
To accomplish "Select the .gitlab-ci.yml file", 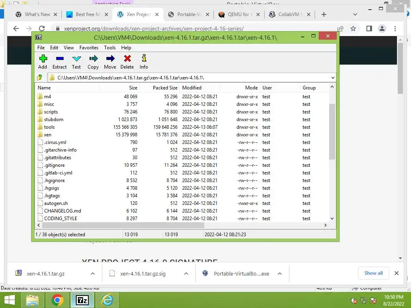I will (182, 173).
